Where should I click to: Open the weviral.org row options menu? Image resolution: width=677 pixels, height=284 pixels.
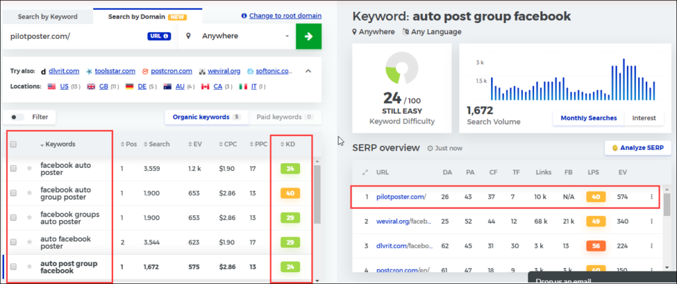(x=651, y=221)
